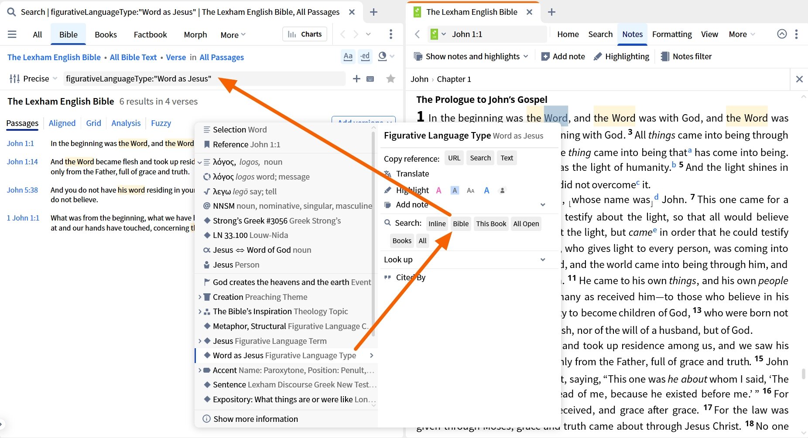Screen dimensions: 808x438
Task: Open the on-screen keyboard icon
Action: (370, 79)
